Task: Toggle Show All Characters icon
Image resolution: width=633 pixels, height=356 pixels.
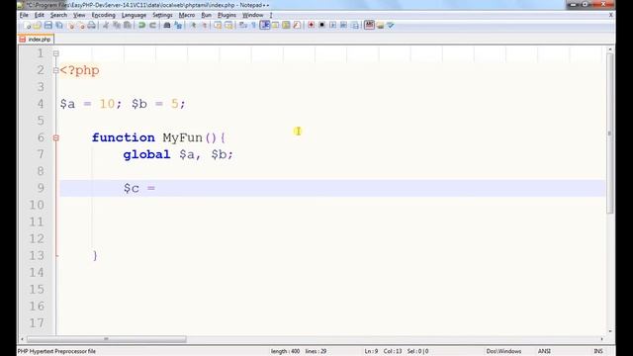Action: click(x=254, y=26)
